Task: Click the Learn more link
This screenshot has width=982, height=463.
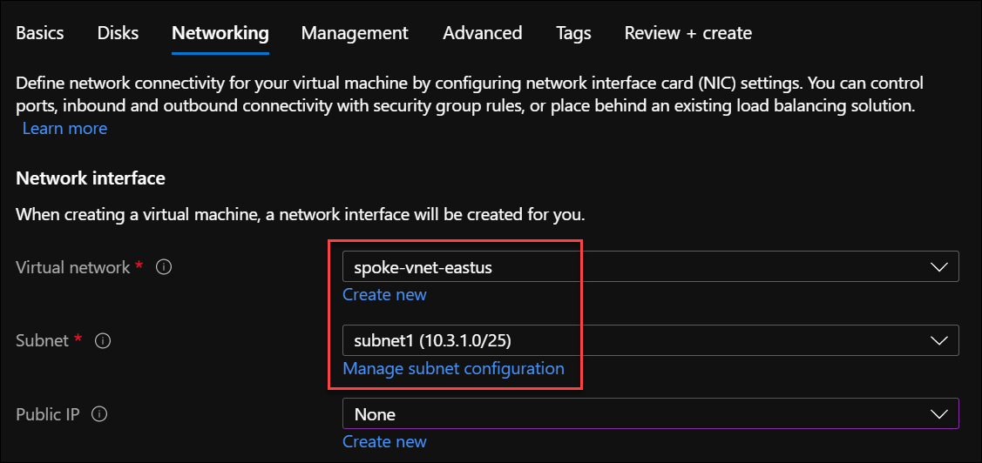Action: [64, 128]
